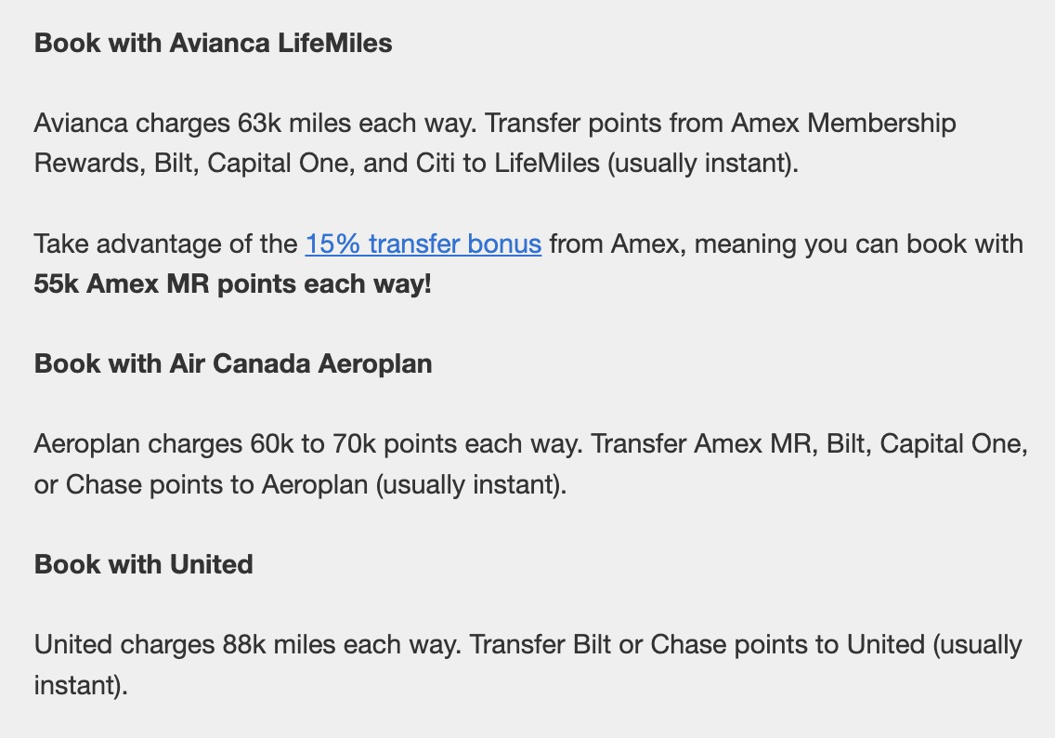Click "from Amex, meaning you can book with"

(786, 244)
